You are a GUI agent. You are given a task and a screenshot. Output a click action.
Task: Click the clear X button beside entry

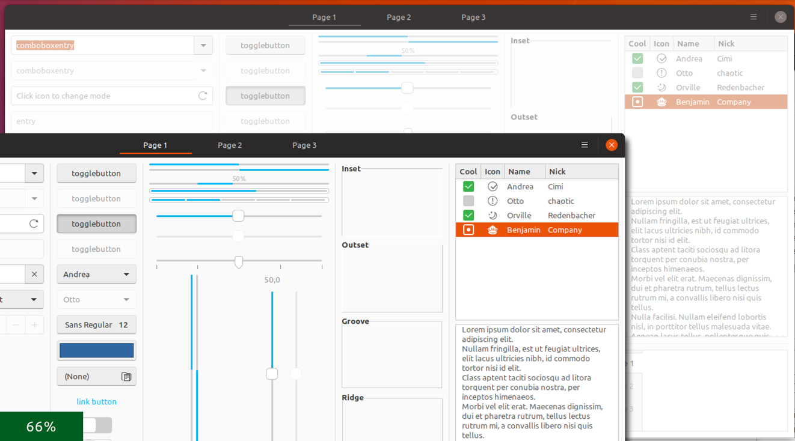[34, 274]
